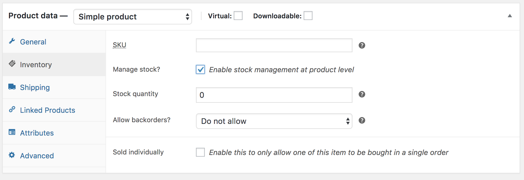This screenshot has height=180, width=524.
Task: Collapse the Product data panel arrow
Action: click(510, 16)
